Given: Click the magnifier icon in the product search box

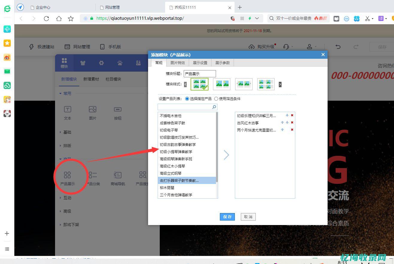Looking at the screenshot, I should tap(214, 107).
